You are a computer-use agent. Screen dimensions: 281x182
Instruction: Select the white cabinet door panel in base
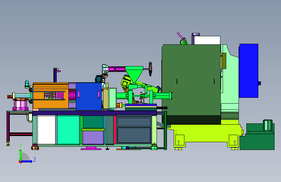(x=46, y=130)
